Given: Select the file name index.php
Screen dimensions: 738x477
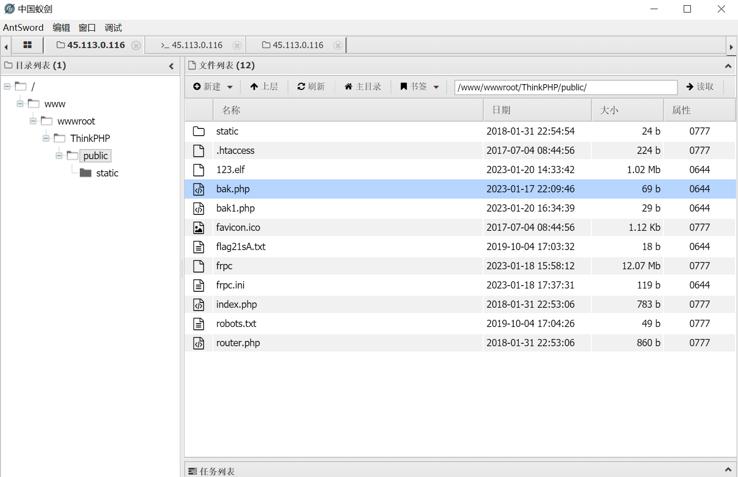Looking at the screenshot, I should click(237, 304).
